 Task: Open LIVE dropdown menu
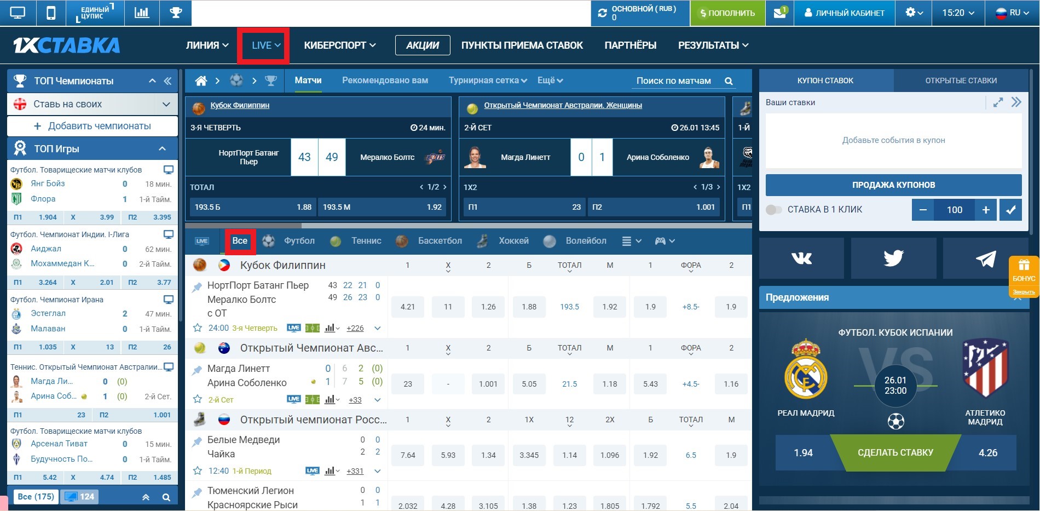point(266,45)
